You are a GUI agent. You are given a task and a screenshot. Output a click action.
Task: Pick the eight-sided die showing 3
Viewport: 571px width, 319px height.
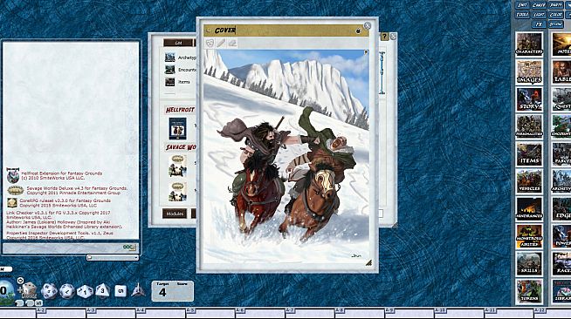pos(103,290)
